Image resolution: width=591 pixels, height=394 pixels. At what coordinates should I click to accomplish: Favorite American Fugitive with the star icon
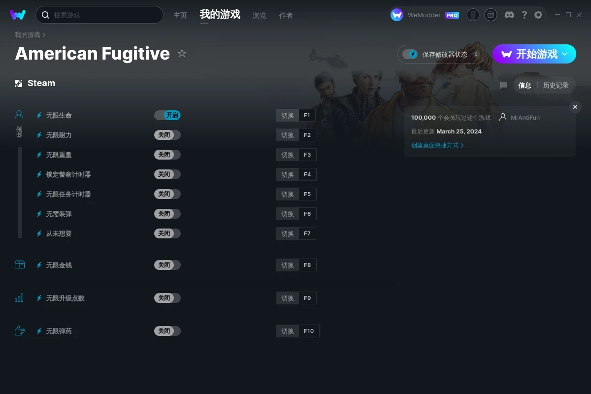182,53
